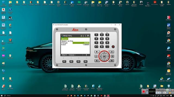
Task: Click the ENG language indicator in taskbar
Action: 164,96
